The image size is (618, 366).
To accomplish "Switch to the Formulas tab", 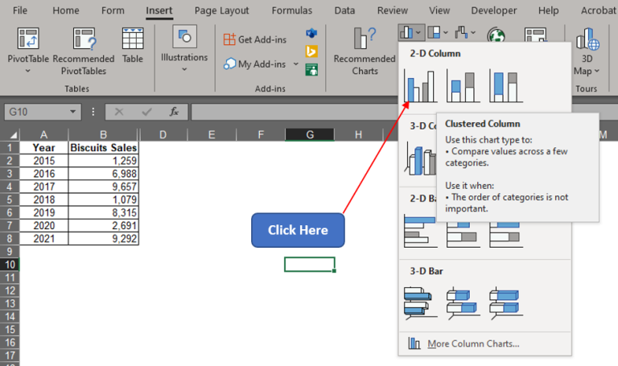I will point(291,10).
